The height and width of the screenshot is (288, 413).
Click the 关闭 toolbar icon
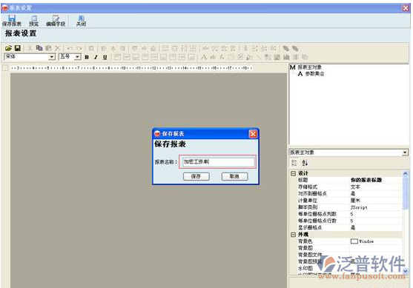click(x=81, y=21)
